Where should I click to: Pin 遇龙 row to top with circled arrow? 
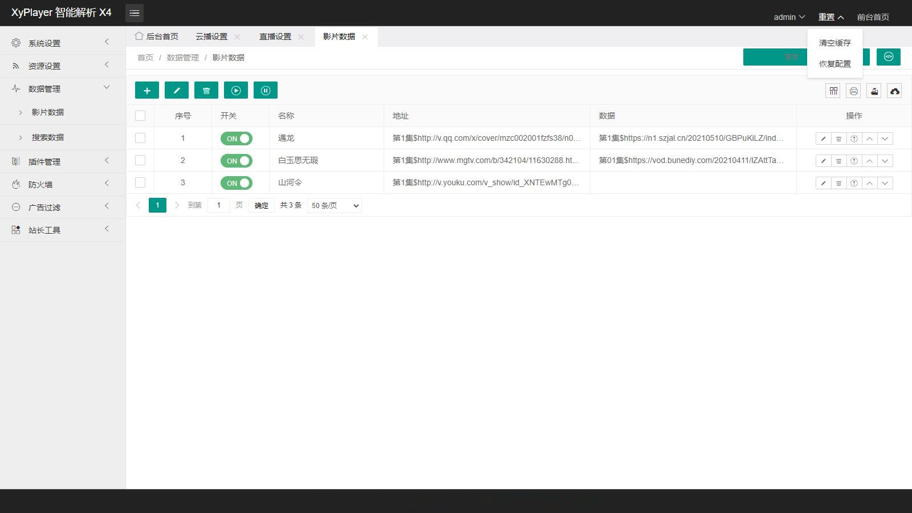point(854,139)
